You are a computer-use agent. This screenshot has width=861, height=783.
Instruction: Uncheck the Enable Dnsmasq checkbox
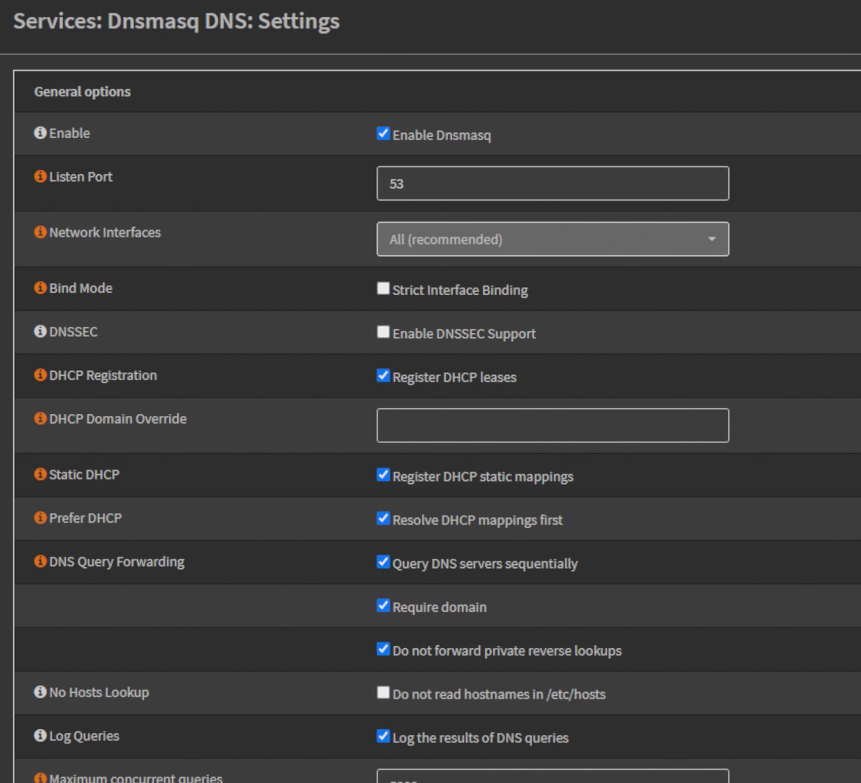(x=383, y=133)
